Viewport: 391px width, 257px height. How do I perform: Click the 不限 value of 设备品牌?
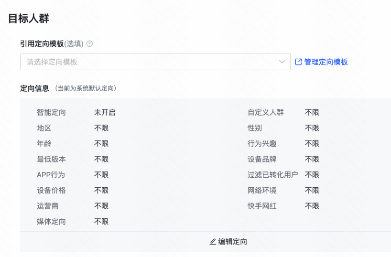click(x=312, y=159)
